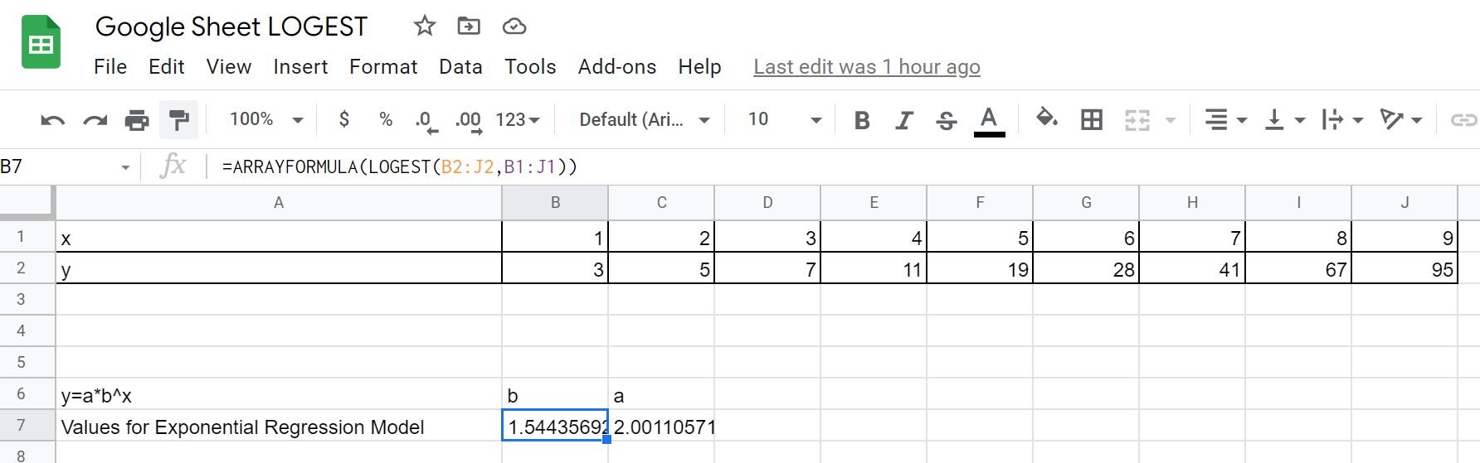Decrease decimal places
Viewport: 1480px width, 463px height.
click(426, 121)
